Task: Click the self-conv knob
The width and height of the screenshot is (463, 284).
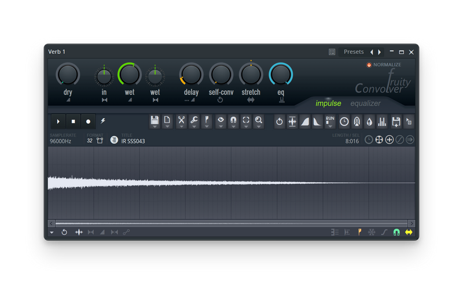Action: coord(221,75)
